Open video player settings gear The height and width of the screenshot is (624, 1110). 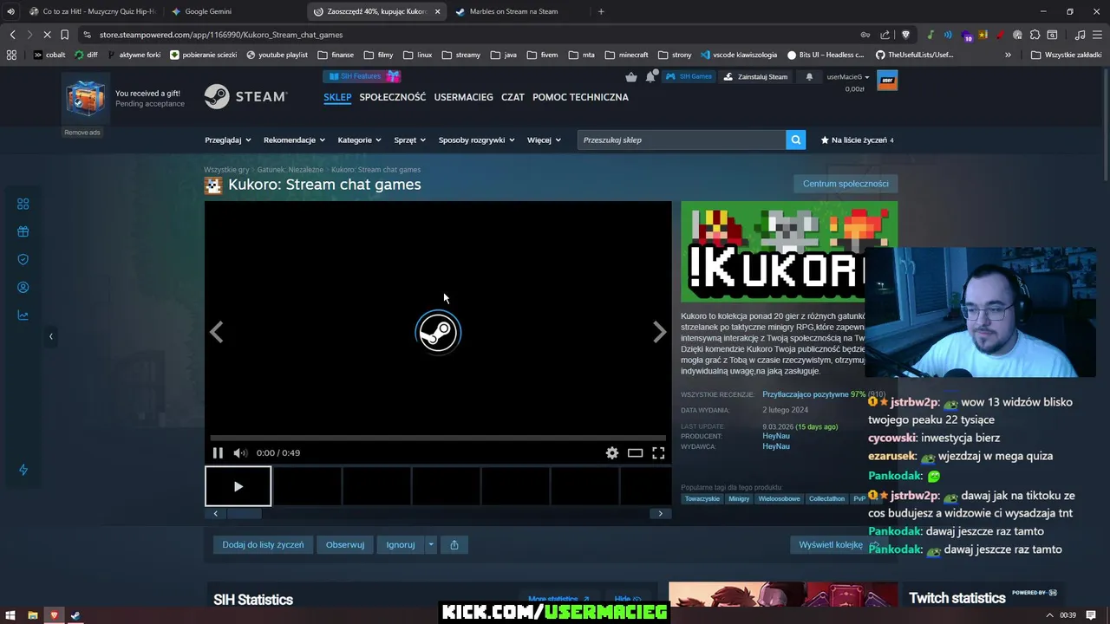pyautogui.click(x=612, y=452)
